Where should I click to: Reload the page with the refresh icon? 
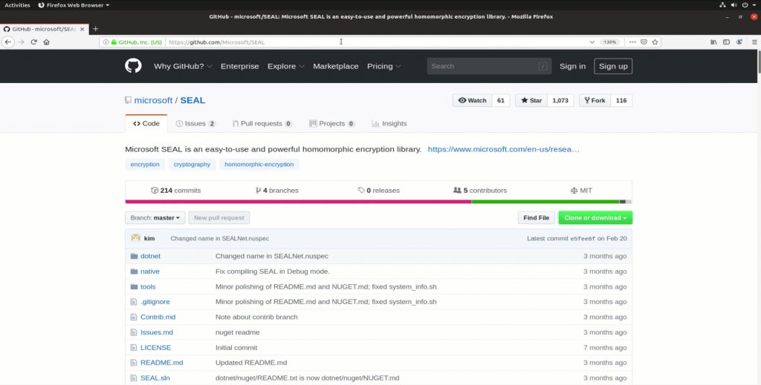coord(34,42)
